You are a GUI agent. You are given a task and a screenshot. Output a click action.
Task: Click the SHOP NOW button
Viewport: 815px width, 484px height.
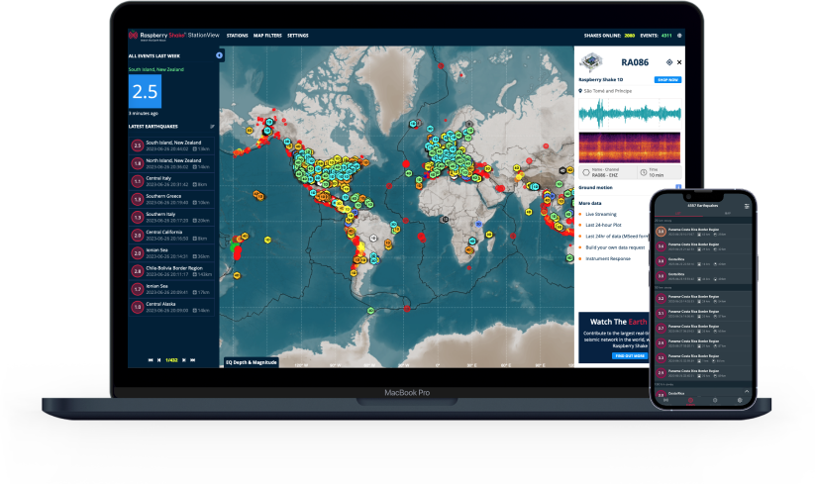pos(667,80)
